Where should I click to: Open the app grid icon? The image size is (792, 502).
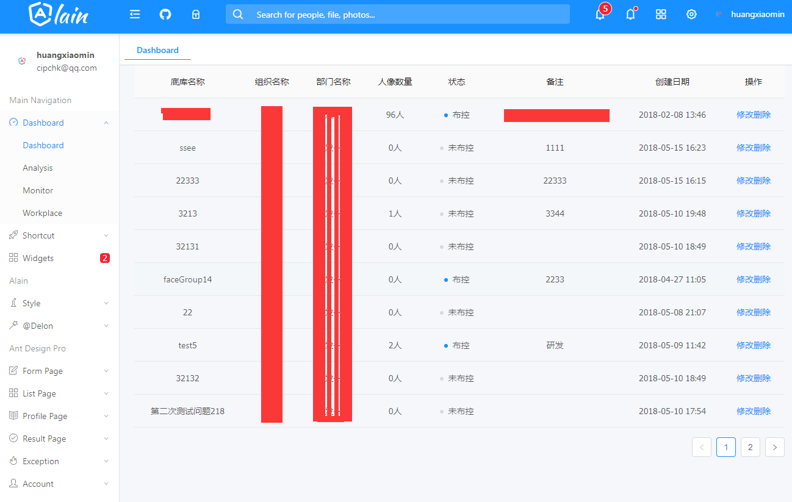coord(661,14)
